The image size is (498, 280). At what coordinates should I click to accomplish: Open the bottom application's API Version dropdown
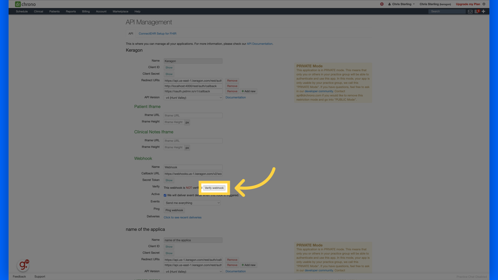pos(193,271)
